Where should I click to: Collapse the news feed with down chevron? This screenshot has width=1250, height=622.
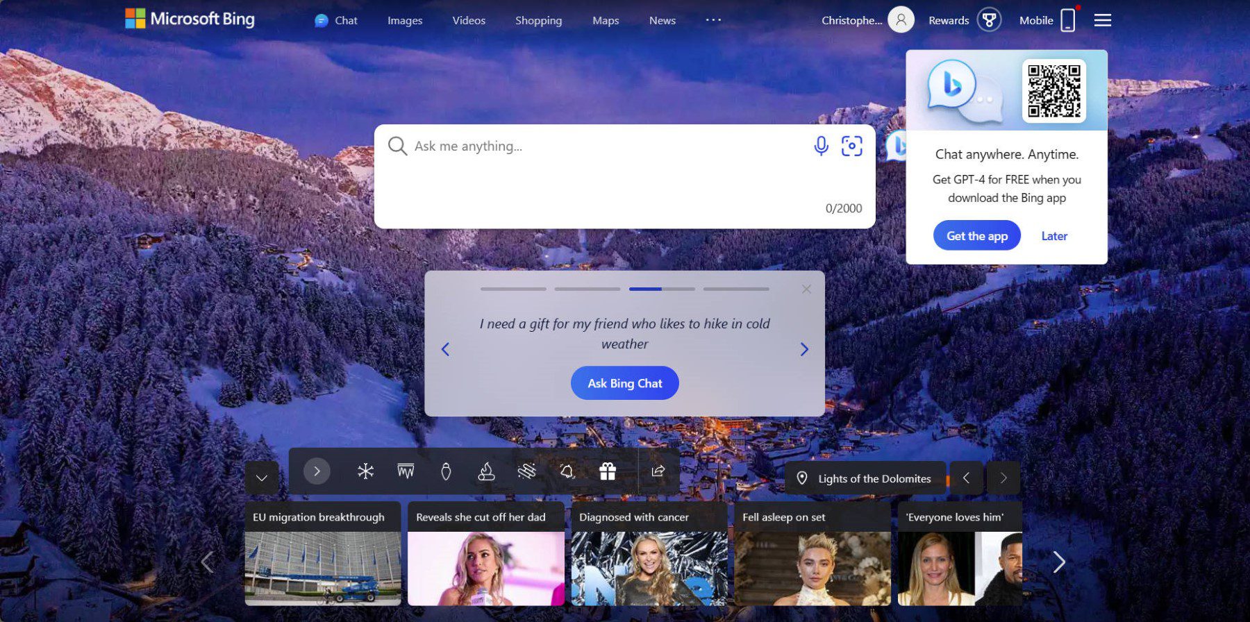(262, 478)
